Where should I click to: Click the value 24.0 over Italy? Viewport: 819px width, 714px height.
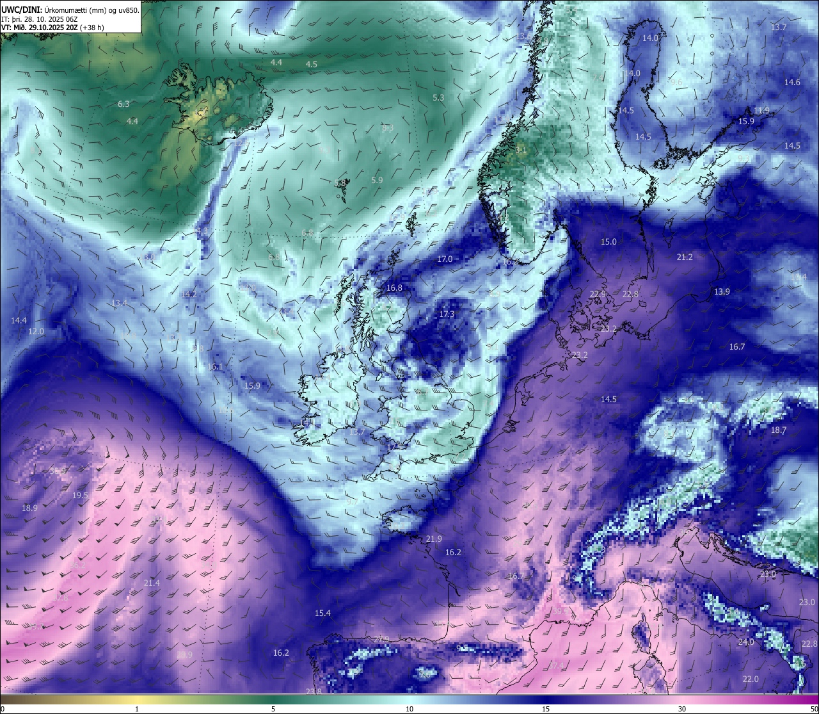point(746,642)
